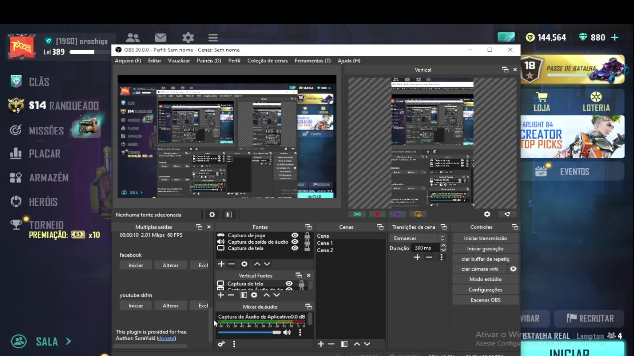Select Cena 1 in scenes list
The height and width of the screenshot is (356, 634).
click(x=325, y=243)
